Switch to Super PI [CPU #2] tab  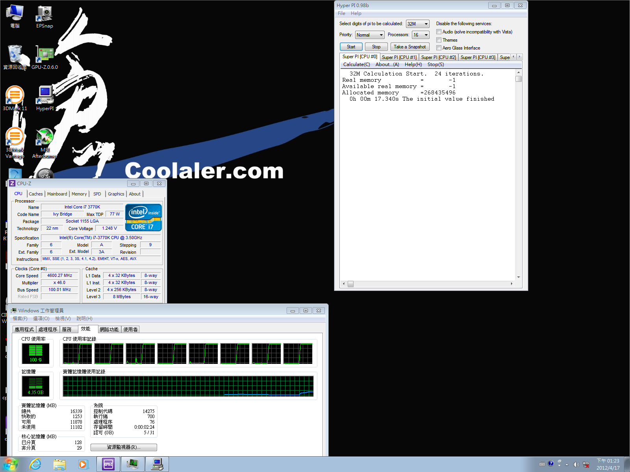(439, 57)
